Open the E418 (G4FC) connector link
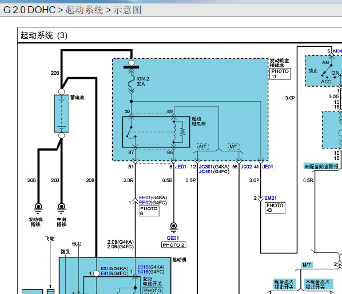 coord(106,273)
